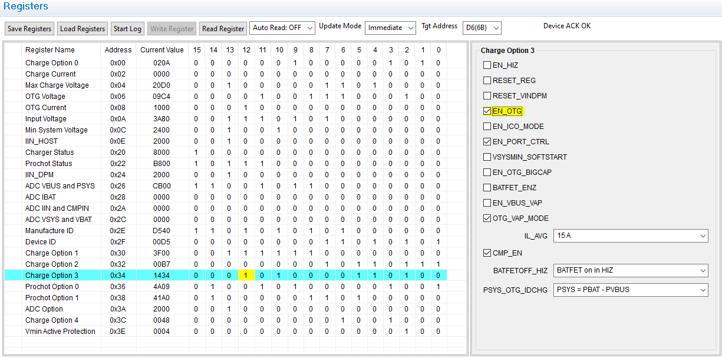Screen dimensions: 722x358
Task: Toggle highlighted bit 12 of Charge Option 3
Action: click(x=246, y=275)
